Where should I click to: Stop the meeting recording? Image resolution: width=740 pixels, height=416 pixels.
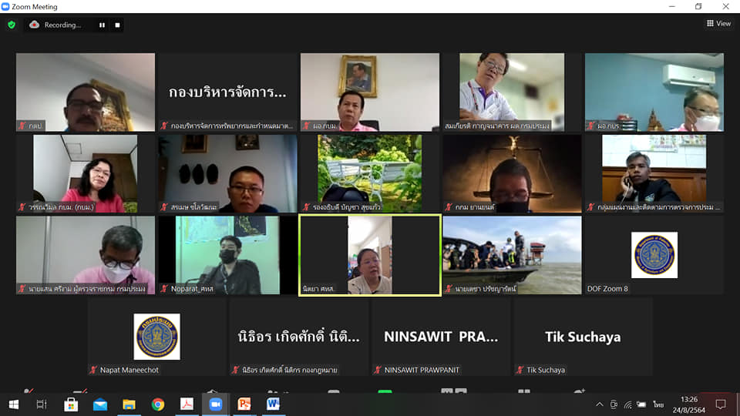[117, 25]
